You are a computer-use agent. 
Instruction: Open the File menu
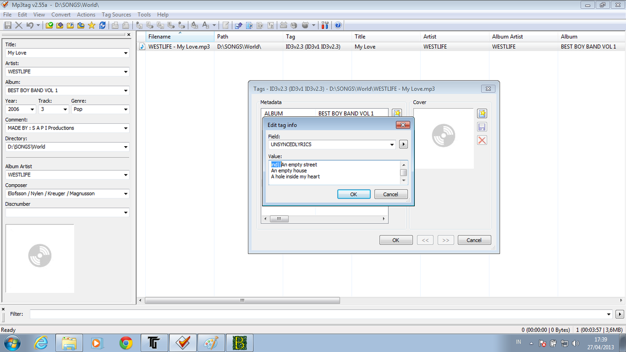7,15
